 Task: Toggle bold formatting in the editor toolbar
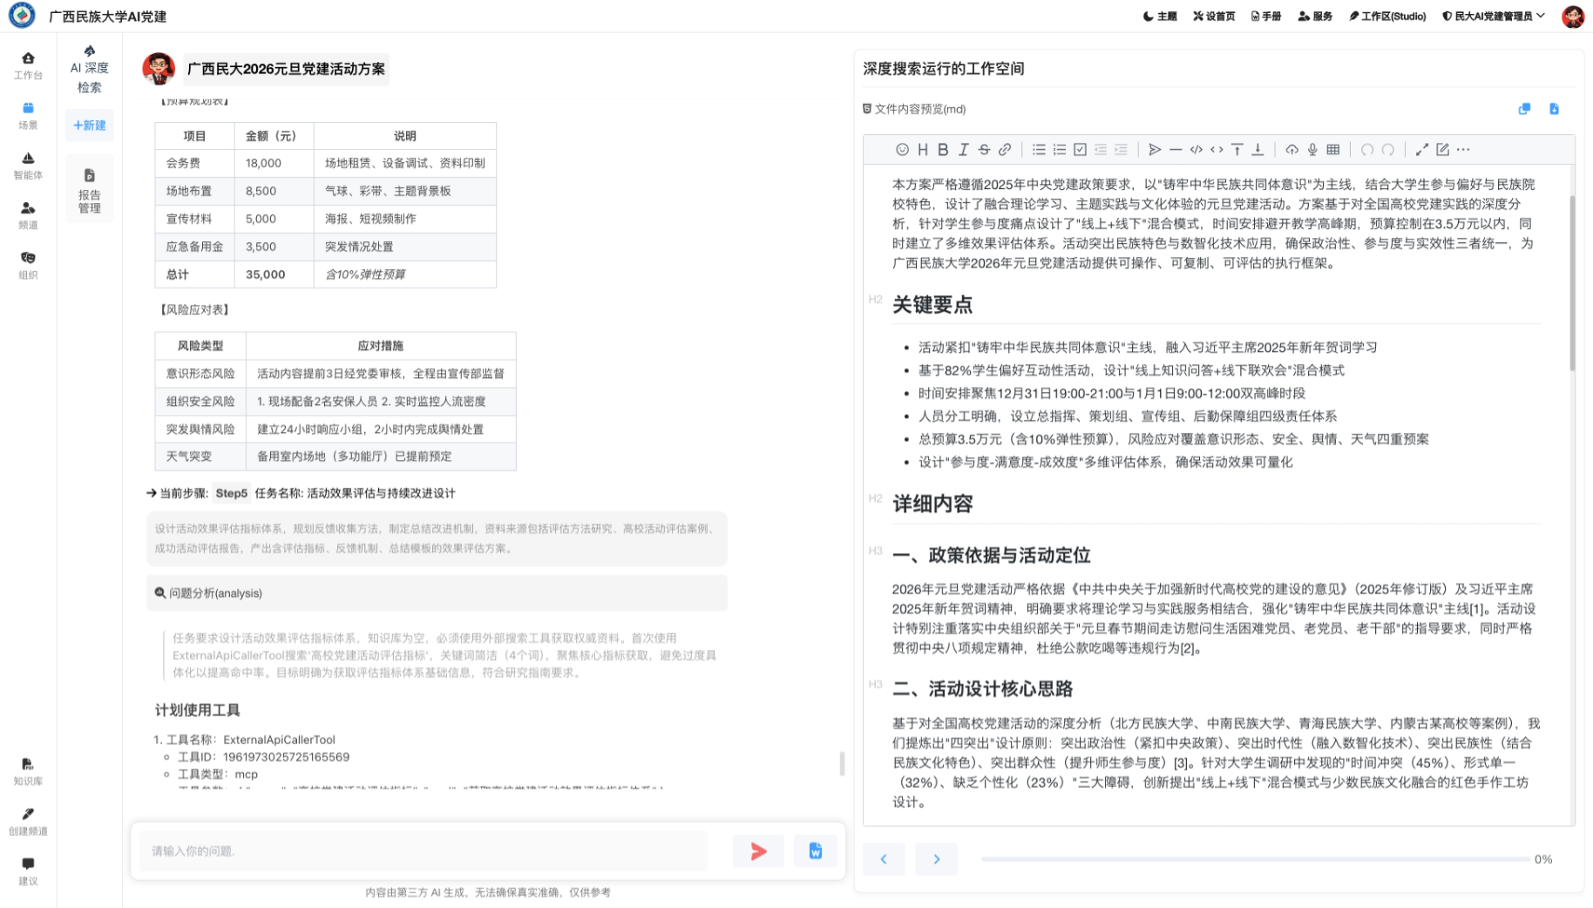pos(943,150)
